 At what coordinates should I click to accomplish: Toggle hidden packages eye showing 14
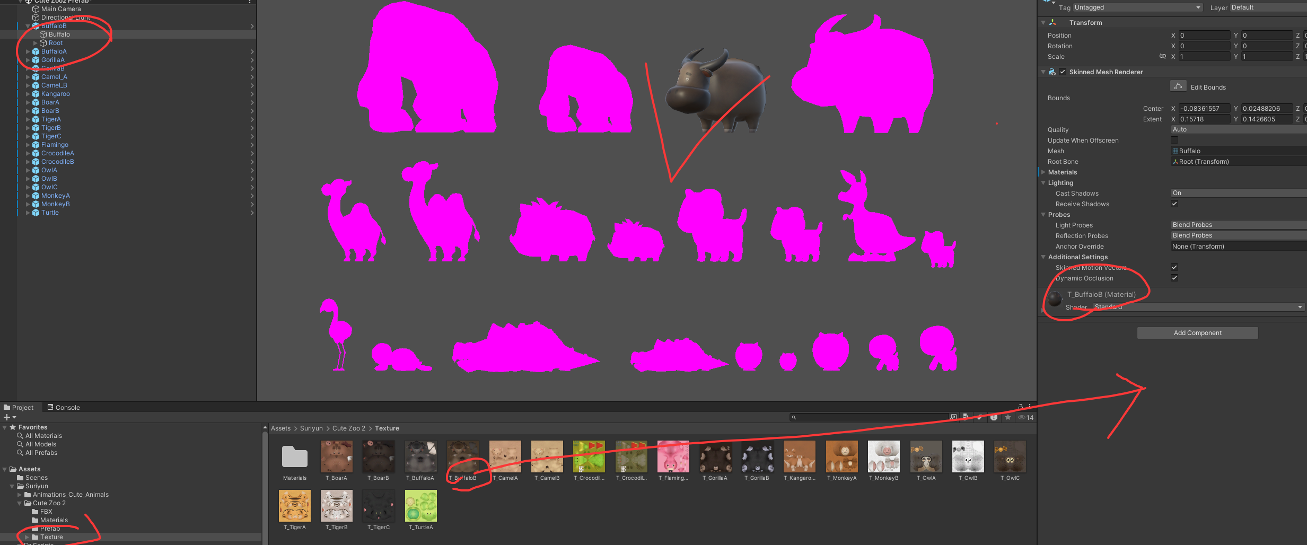pyautogui.click(x=1025, y=417)
